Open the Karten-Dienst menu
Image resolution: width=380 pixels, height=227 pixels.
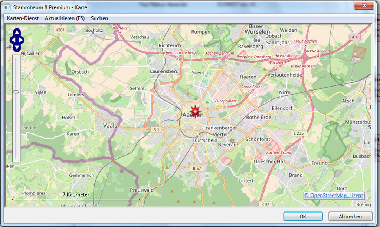pyautogui.click(x=23, y=18)
